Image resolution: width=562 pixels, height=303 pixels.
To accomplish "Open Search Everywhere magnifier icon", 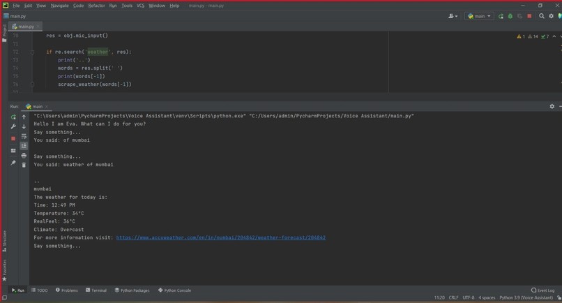I will [542, 16].
